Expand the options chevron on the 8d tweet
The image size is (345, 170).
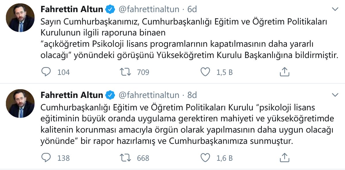coord(335,94)
